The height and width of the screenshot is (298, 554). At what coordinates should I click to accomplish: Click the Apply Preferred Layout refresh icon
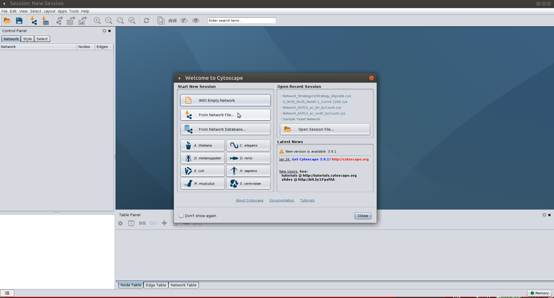(x=146, y=21)
